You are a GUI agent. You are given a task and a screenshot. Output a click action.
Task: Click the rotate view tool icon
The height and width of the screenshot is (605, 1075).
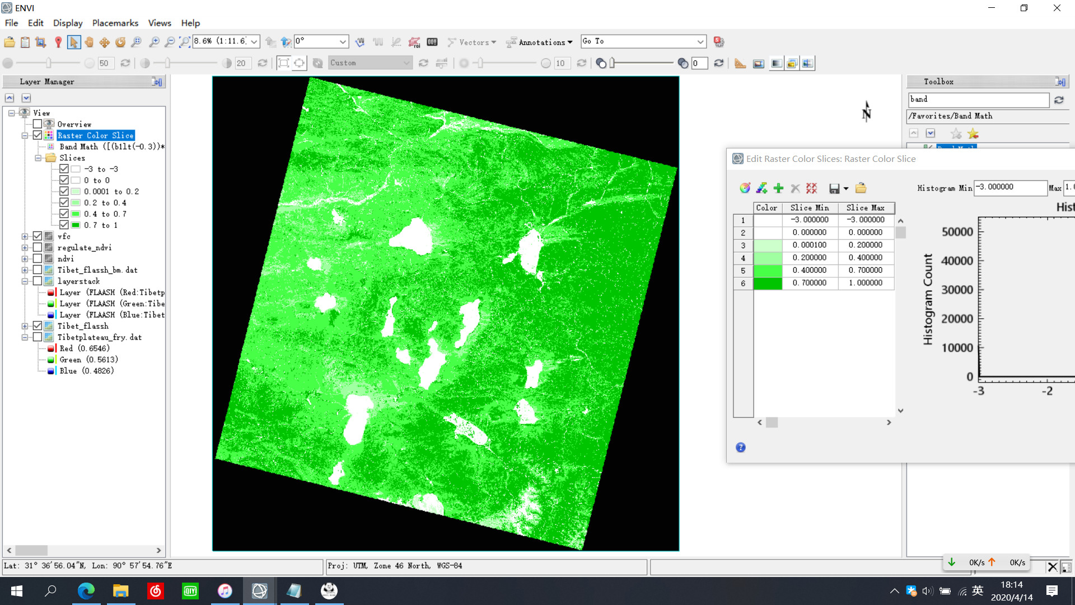click(x=120, y=42)
